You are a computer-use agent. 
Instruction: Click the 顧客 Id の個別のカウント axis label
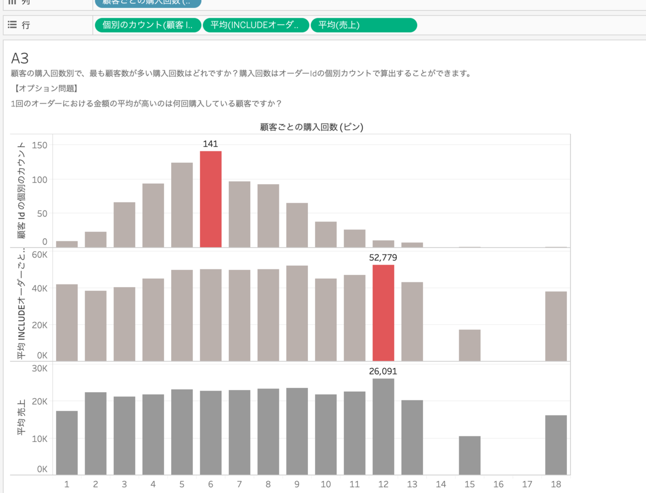click(x=22, y=189)
